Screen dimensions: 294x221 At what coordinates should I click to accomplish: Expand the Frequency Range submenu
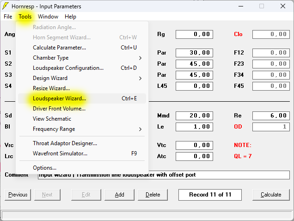pyautogui.click(x=82, y=129)
